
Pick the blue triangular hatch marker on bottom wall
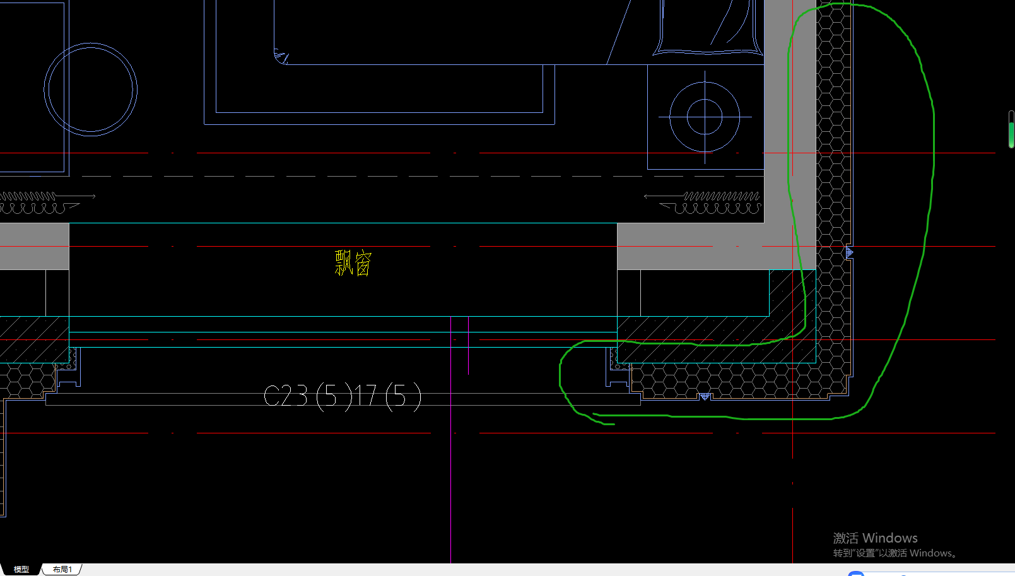[705, 396]
